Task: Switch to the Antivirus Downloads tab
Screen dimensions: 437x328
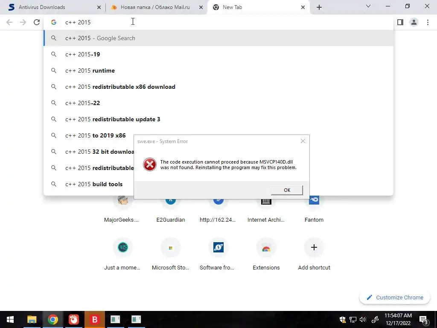Action: 53,7
